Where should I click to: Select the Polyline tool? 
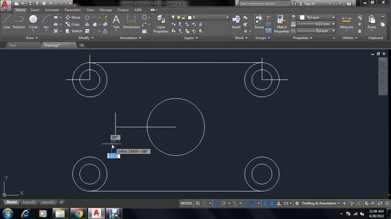[x=19, y=22]
